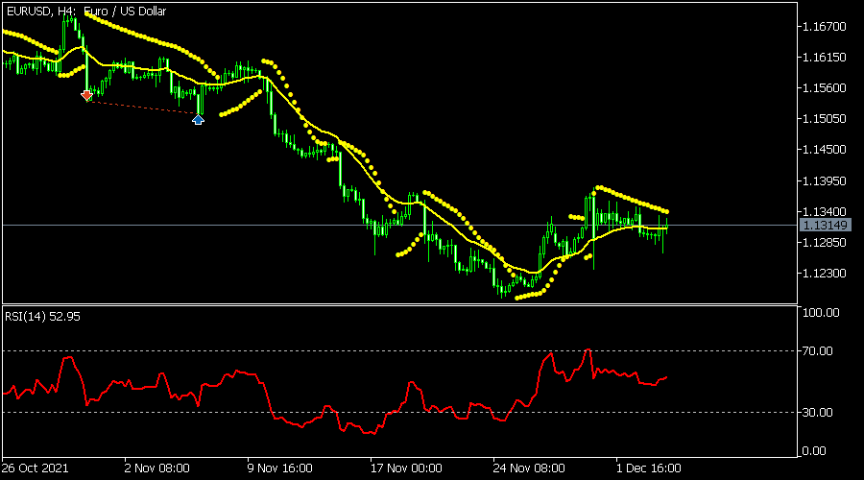Click the RSI 30.00 level label

click(x=818, y=412)
